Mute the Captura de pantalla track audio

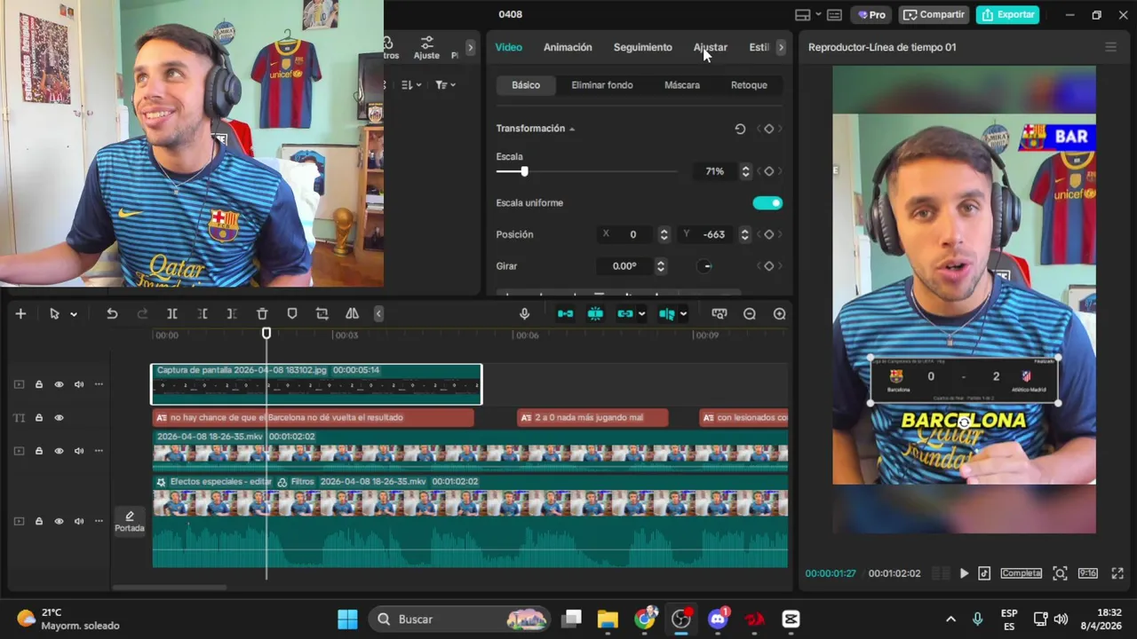[79, 384]
